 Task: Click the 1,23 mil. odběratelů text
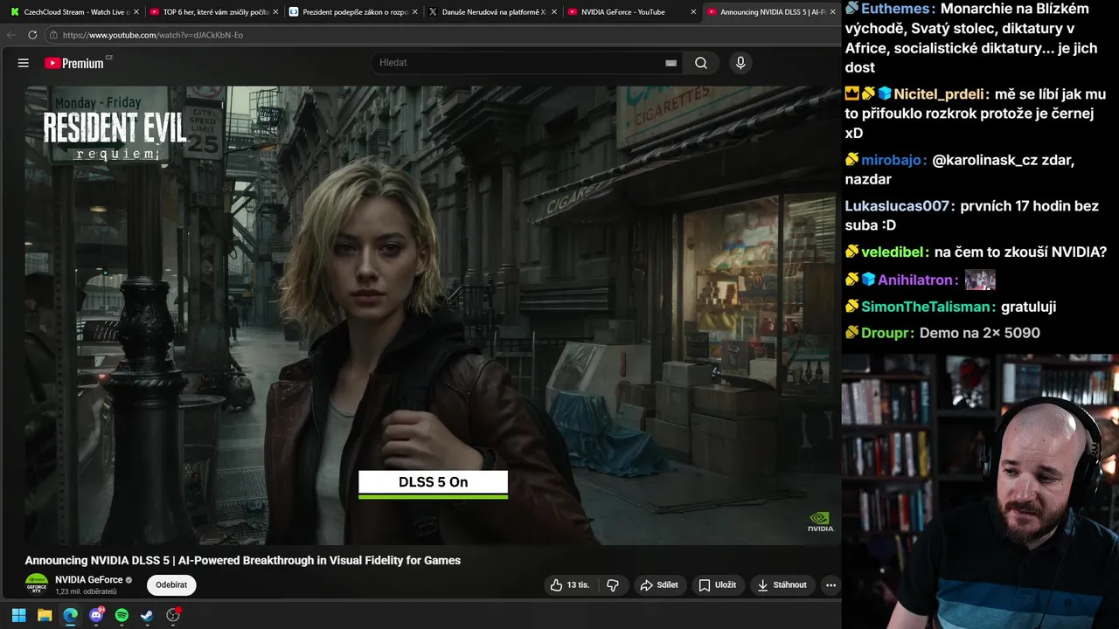[x=86, y=592]
